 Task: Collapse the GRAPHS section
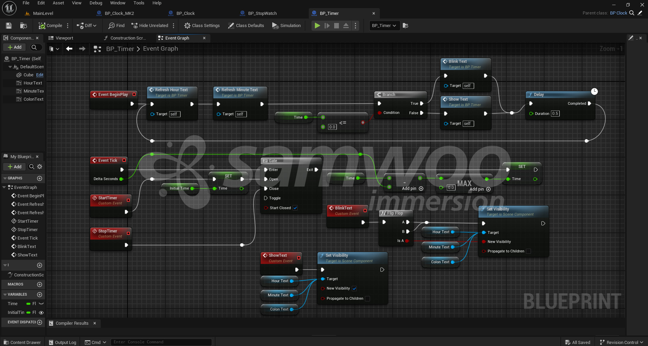click(x=5, y=178)
